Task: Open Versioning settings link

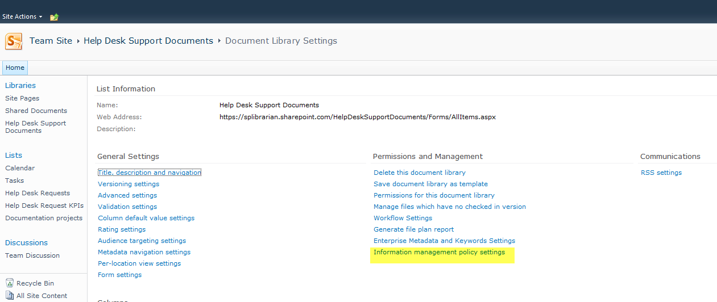Action: point(129,184)
